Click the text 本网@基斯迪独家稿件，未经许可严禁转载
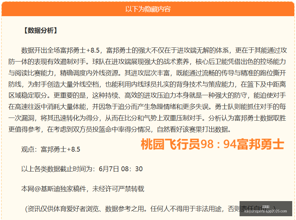Screen dimensions: 296x220 click(x=83, y=189)
